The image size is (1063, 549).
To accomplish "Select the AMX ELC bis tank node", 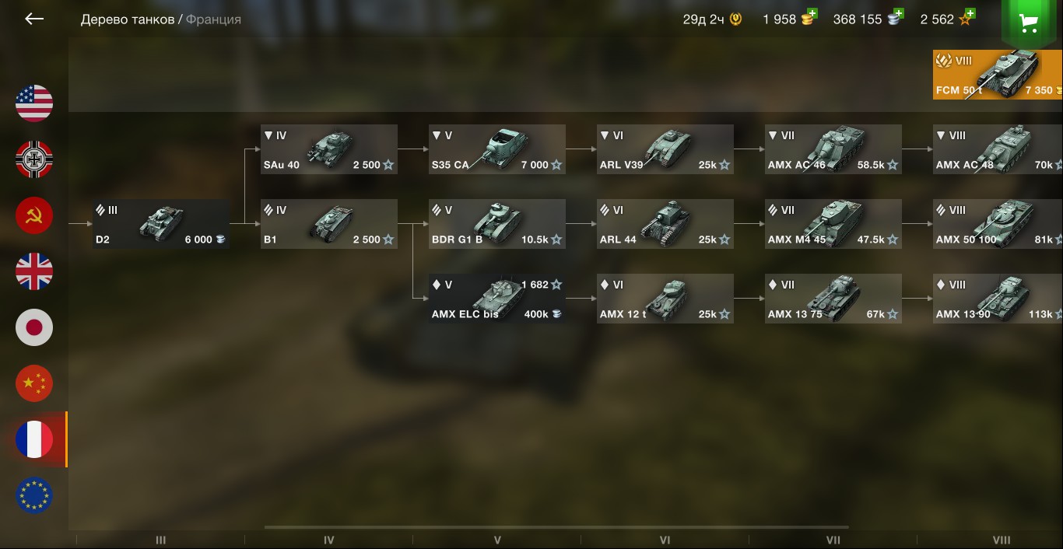I will click(497, 299).
